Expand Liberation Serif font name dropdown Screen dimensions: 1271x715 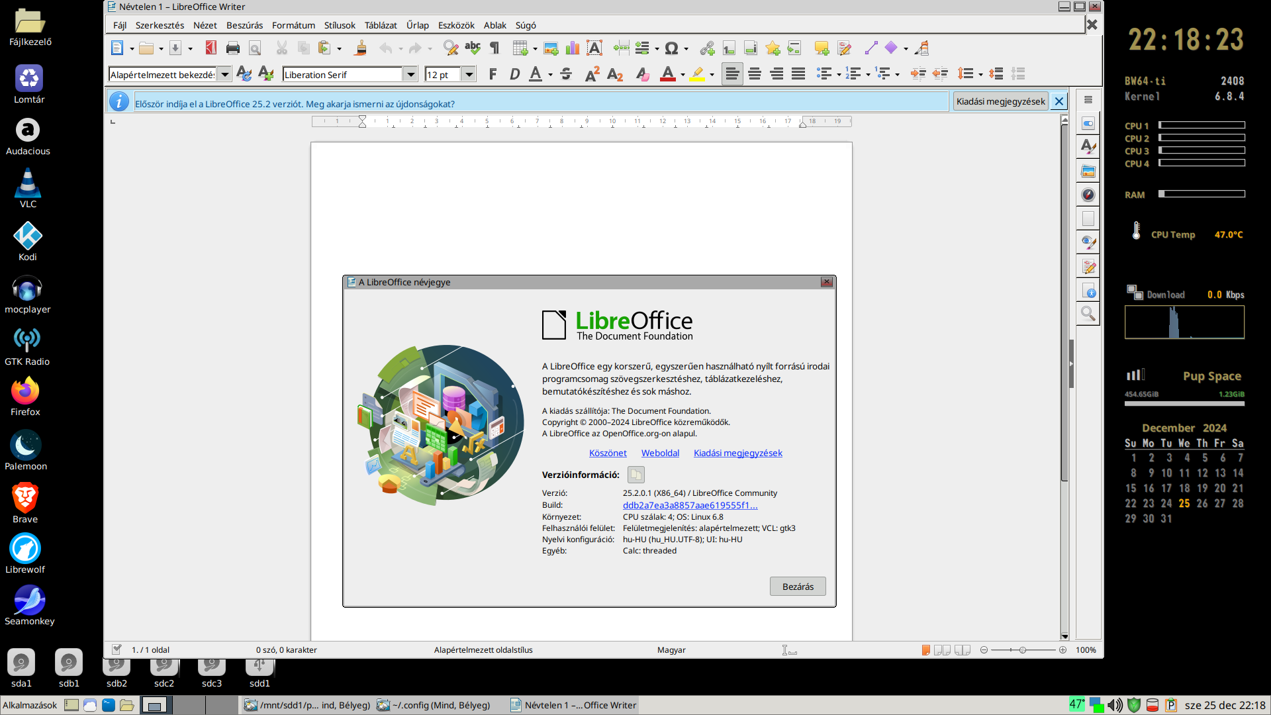tap(410, 75)
